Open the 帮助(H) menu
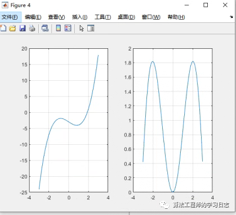The width and height of the screenshot is (236, 215). [176, 17]
